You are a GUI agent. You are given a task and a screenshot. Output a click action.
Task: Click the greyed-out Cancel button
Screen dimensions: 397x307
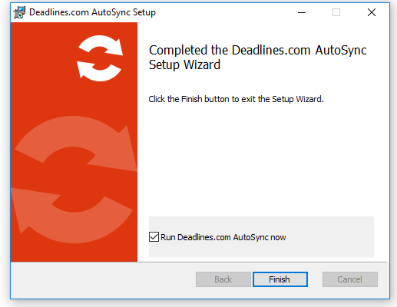pyautogui.click(x=350, y=279)
